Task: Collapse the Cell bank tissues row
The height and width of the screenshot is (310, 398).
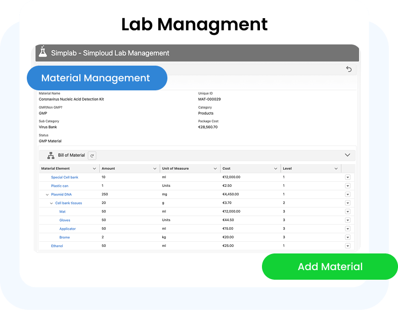Action: (x=52, y=203)
